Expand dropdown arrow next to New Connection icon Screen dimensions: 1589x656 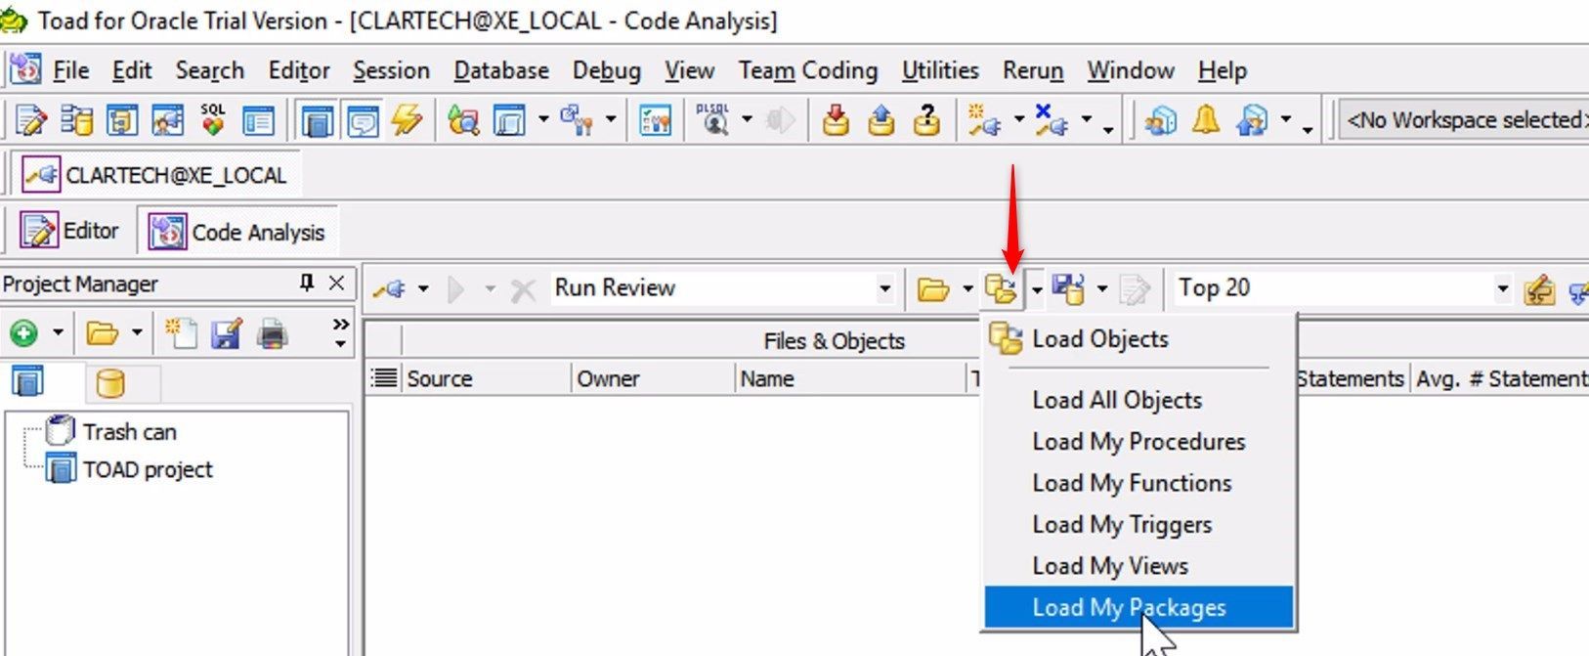(x=1019, y=120)
